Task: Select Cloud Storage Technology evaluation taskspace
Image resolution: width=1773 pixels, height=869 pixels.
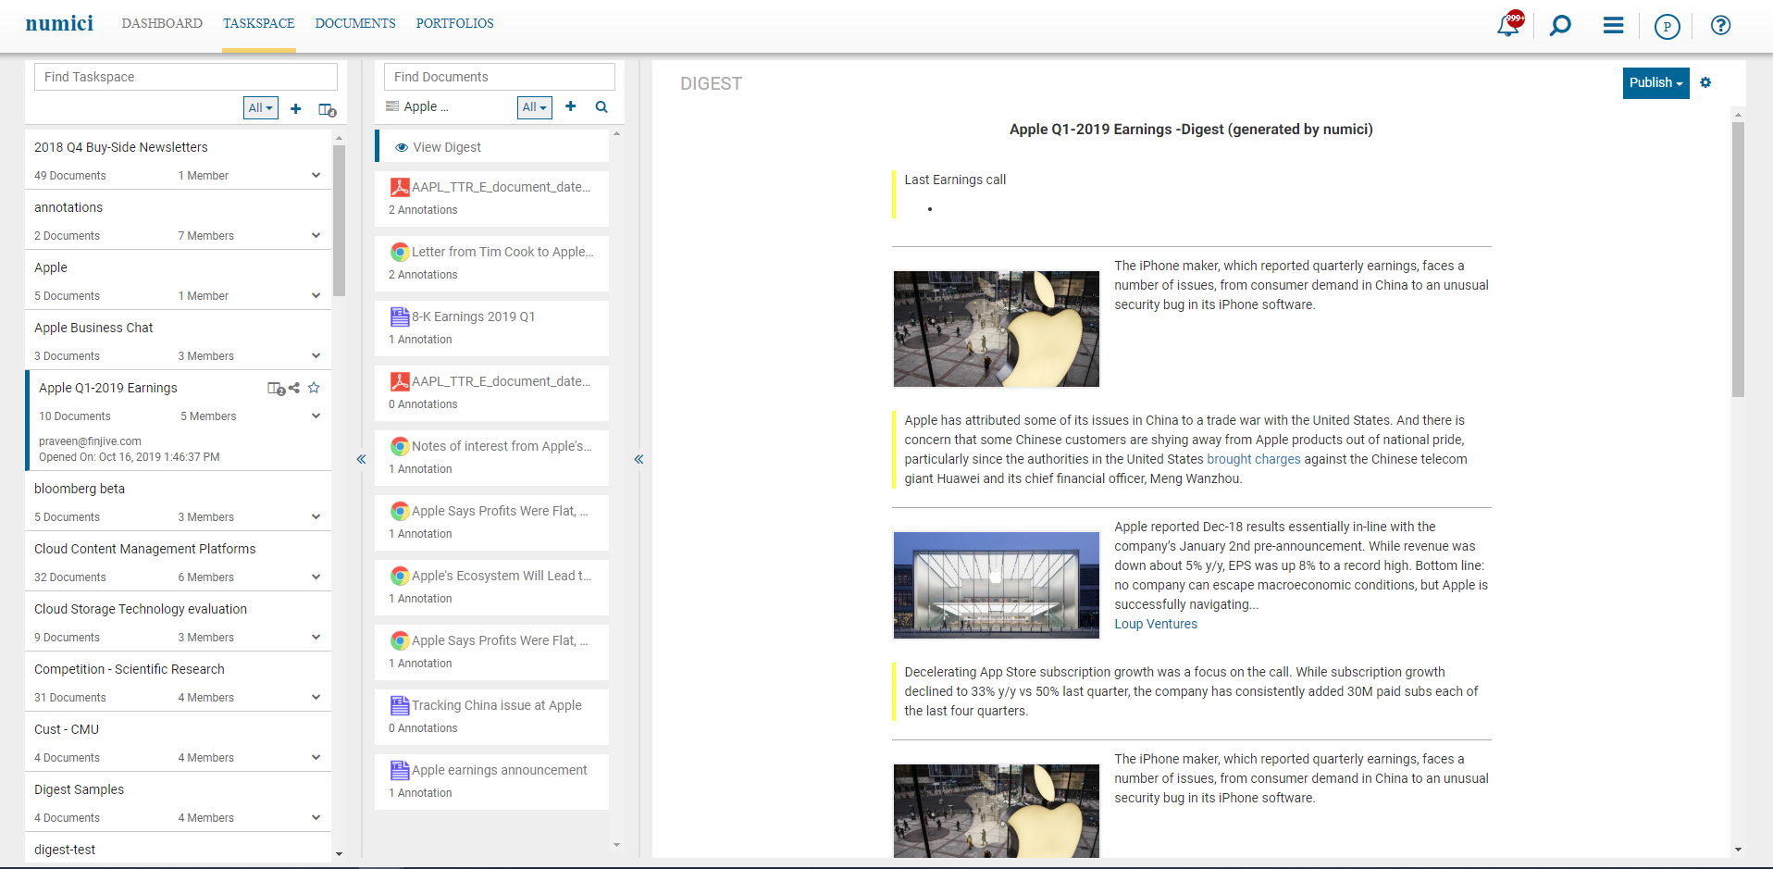Action: click(141, 609)
